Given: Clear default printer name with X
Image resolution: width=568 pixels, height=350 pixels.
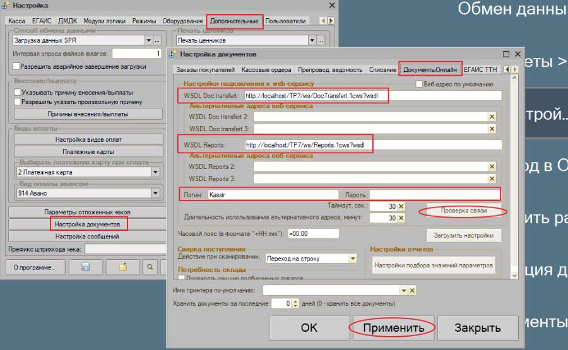Looking at the screenshot, I should (412, 290).
